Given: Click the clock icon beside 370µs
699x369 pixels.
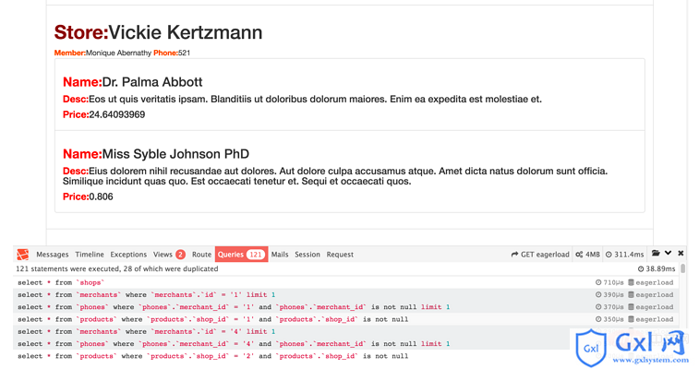Looking at the screenshot, I should coord(598,306).
